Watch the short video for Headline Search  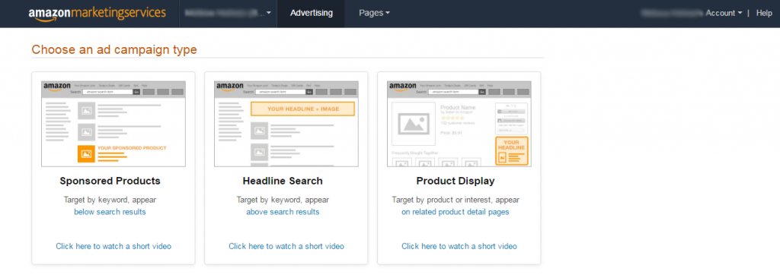[x=286, y=246]
